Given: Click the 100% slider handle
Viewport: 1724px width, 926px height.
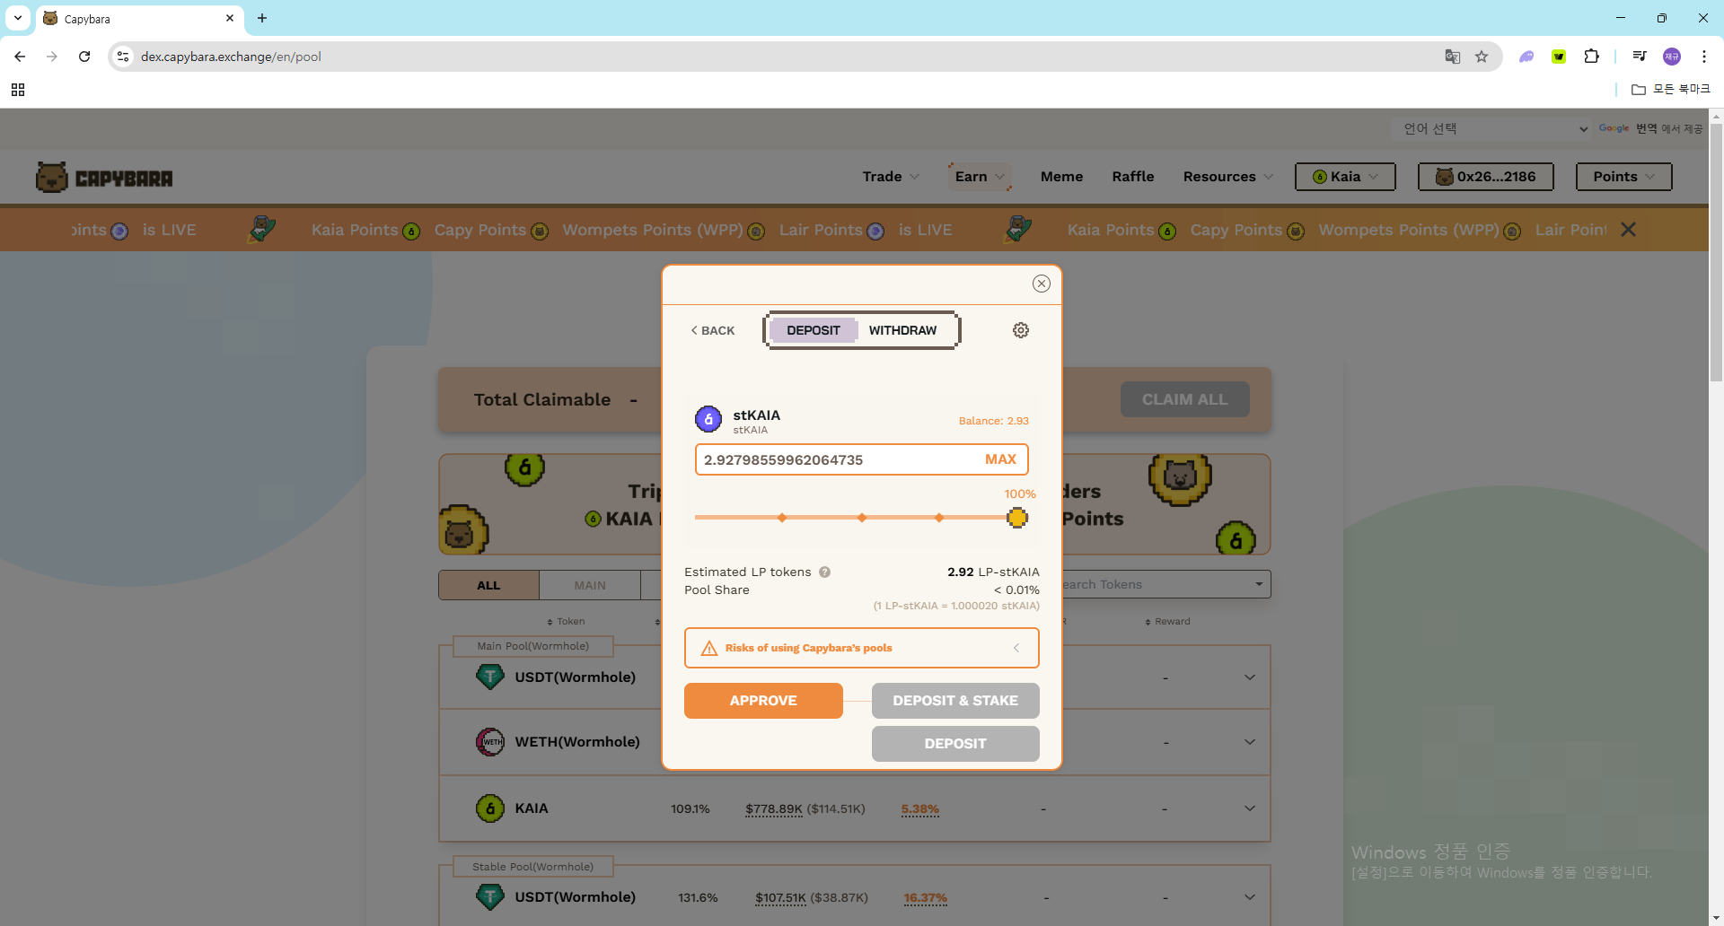Looking at the screenshot, I should 1016,518.
